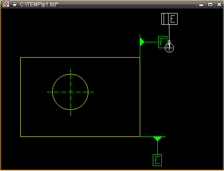This screenshot has height=171, width=224.
Task: Click the drawing document icon in title bar
Action: (x=6, y=4)
